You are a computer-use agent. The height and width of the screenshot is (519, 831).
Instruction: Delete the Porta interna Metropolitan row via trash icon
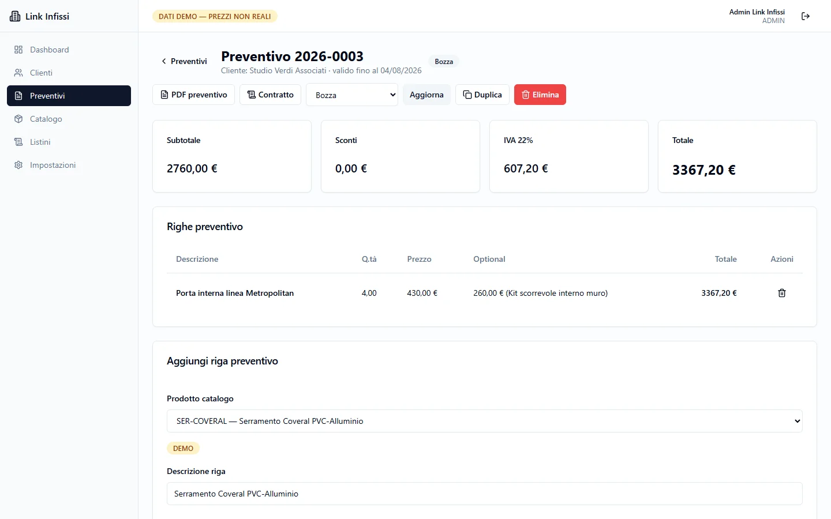tap(782, 293)
